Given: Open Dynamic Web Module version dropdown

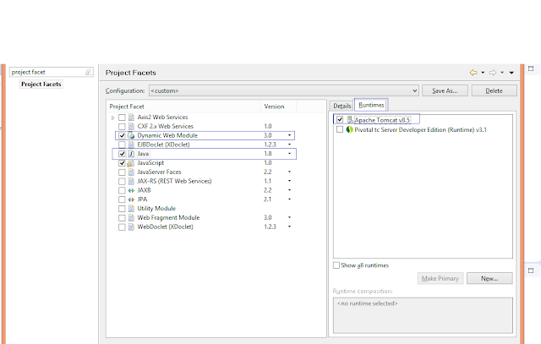Looking at the screenshot, I should click(x=289, y=135).
